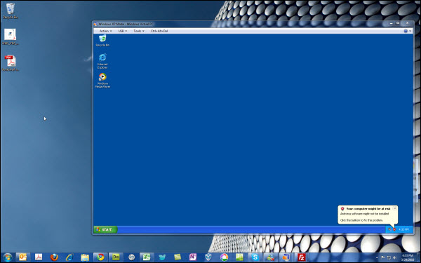Click the Windows 7 network tray icon
The height and width of the screenshot is (263, 421).
coord(389,257)
